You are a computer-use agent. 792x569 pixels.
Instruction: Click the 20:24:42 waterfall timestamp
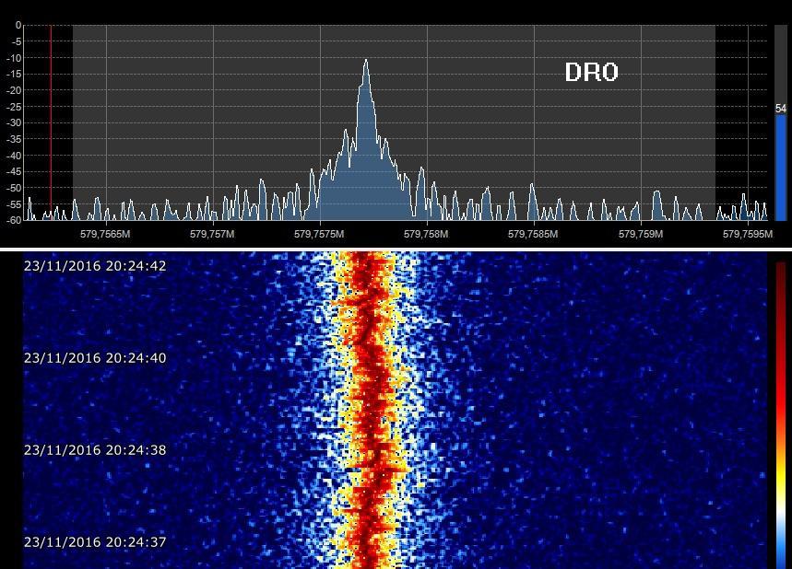tap(95, 266)
